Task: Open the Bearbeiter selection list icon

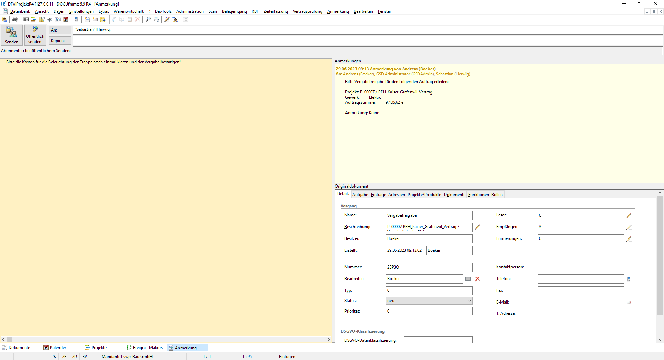Action: 468,279
